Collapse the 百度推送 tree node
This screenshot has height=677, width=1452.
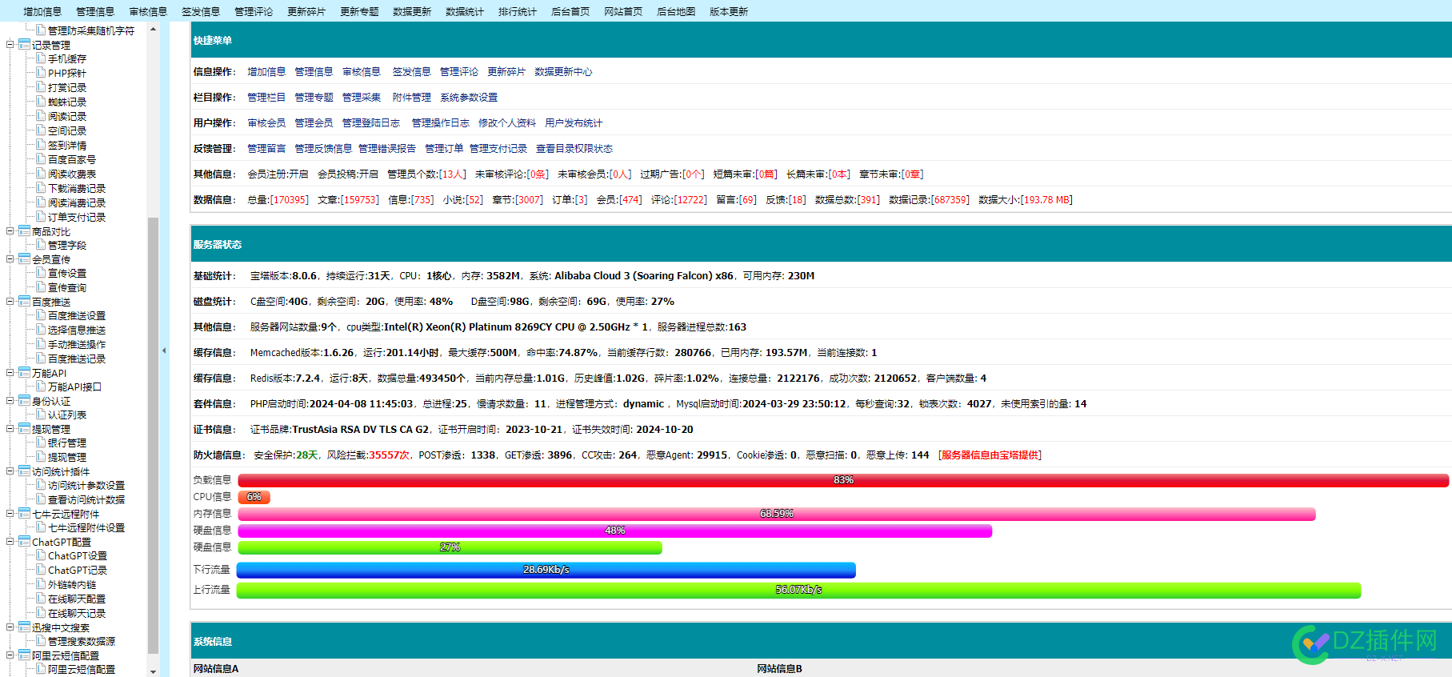[10, 302]
